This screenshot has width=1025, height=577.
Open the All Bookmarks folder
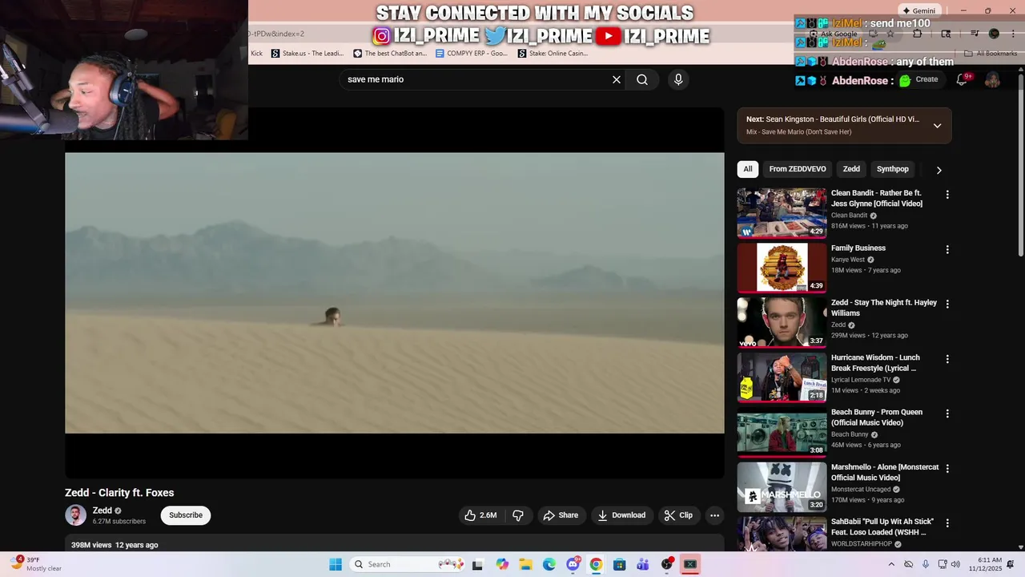click(x=991, y=54)
